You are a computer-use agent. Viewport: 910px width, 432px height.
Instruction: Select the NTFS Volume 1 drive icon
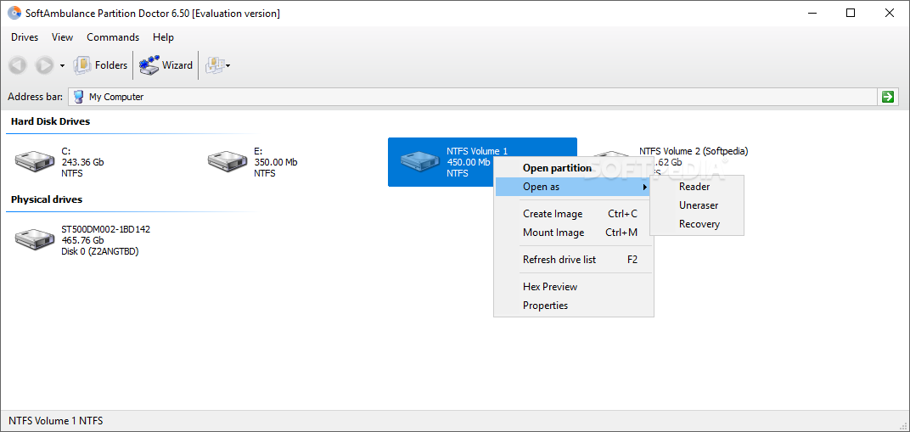420,162
